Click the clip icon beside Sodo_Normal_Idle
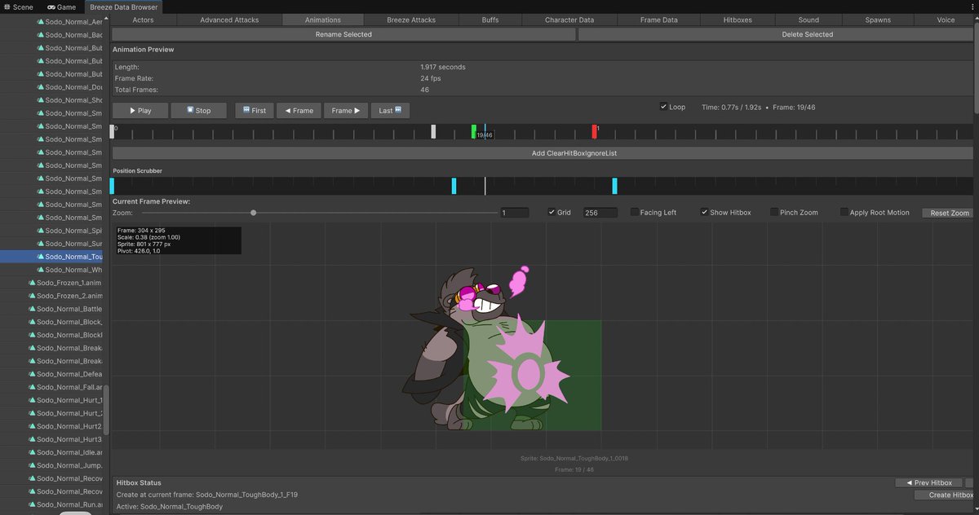The height and width of the screenshot is (515, 979). tap(32, 451)
